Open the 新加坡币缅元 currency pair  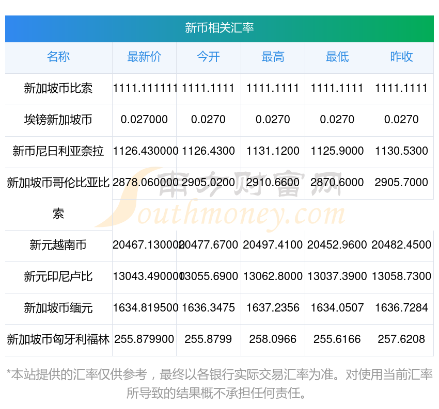[x=58, y=308]
